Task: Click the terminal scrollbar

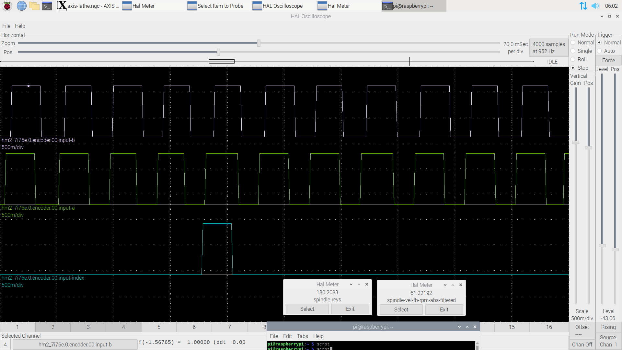Action: (477, 345)
